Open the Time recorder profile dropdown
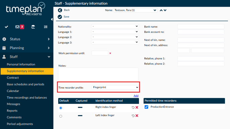The image size is (230, 129). (x=115, y=87)
